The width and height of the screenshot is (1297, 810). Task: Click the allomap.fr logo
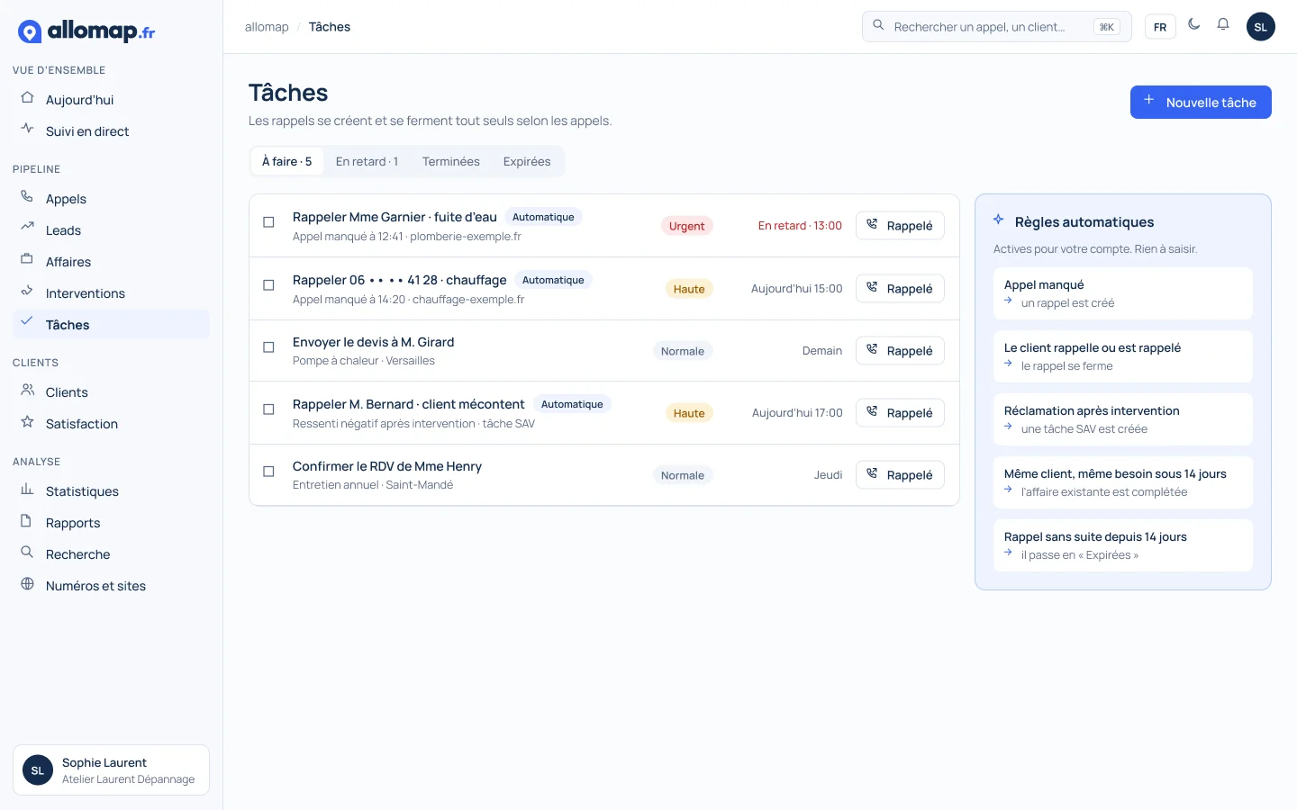86,31
